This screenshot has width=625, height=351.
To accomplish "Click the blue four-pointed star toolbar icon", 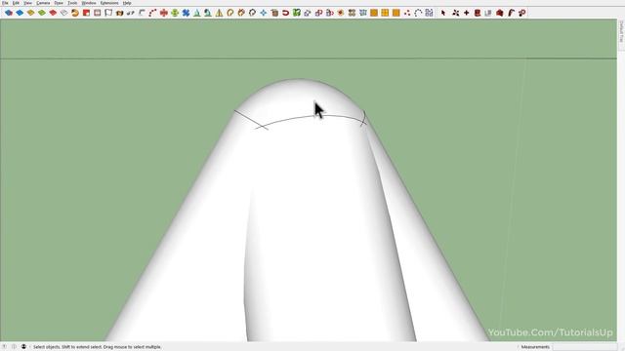I will [264, 13].
